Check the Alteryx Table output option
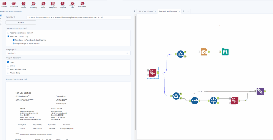Screen dimensions: 273x140 pyautogui.click(x=8, y=73)
